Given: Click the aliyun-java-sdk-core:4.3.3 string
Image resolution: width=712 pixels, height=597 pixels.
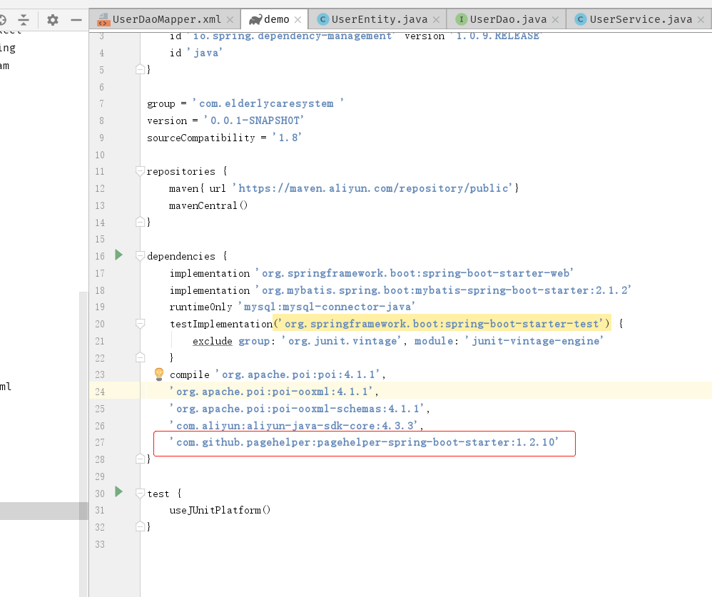Looking at the screenshot, I should 294,425.
